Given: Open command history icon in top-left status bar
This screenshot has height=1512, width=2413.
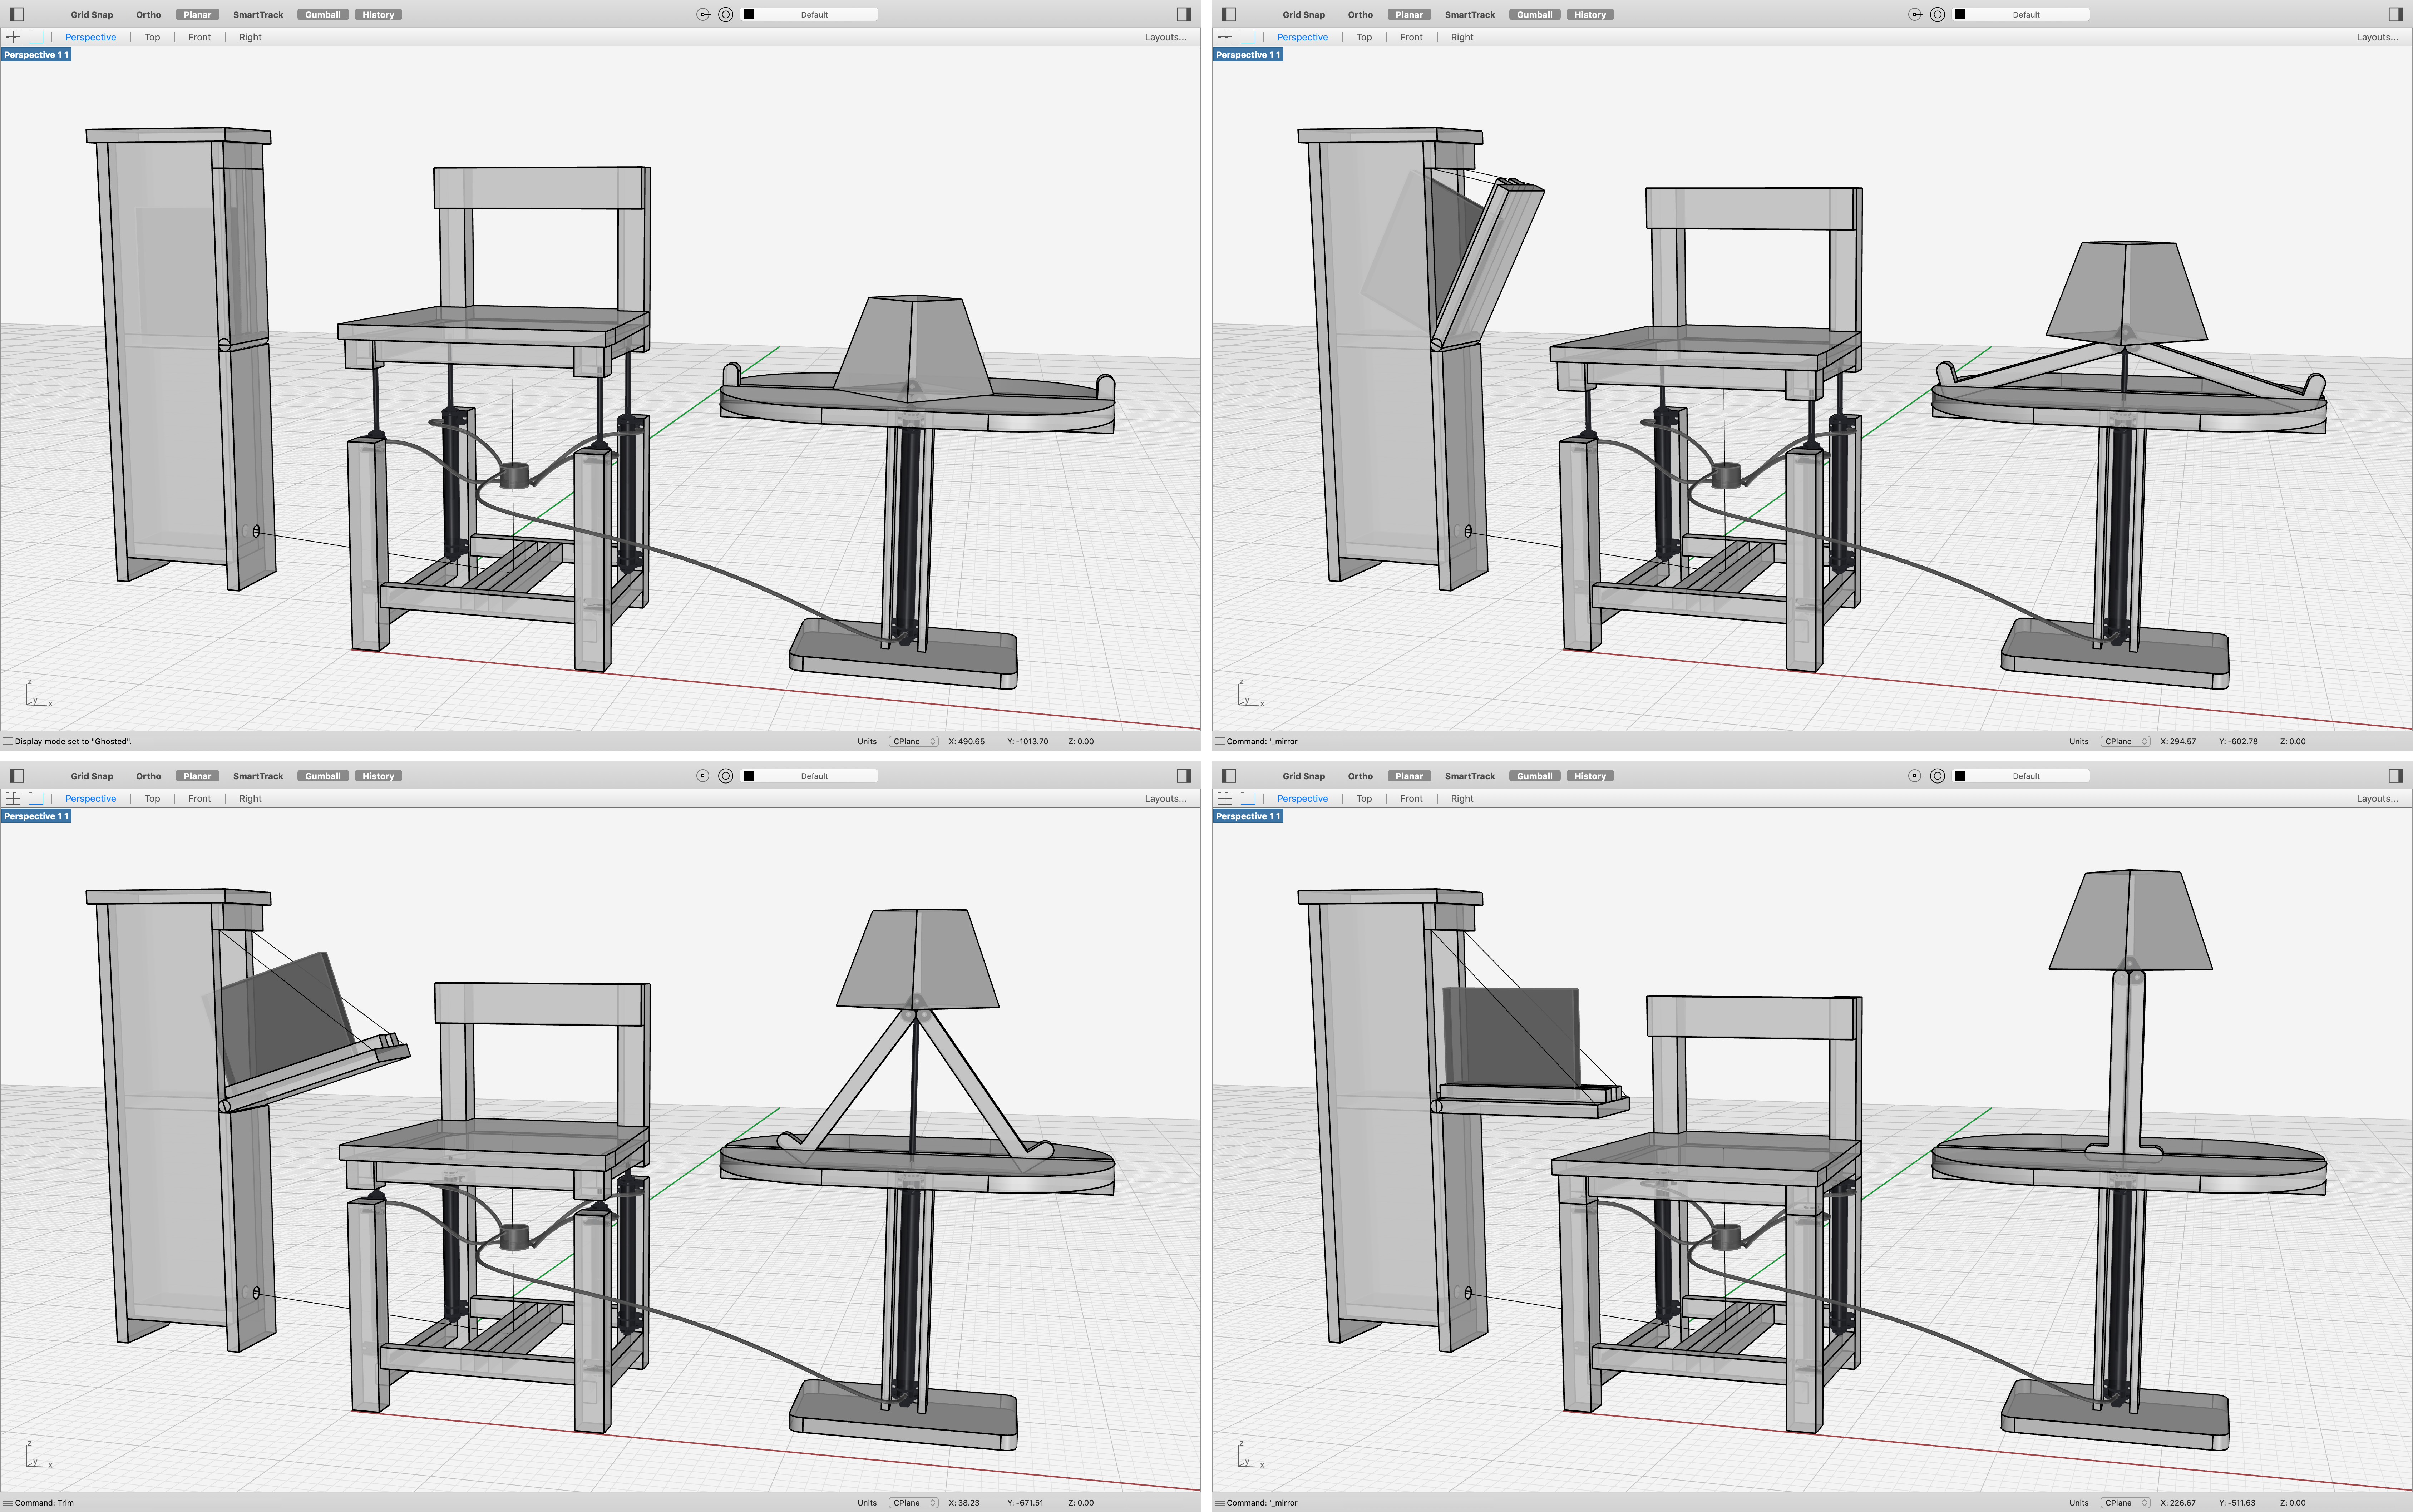Looking at the screenshot, I should 8,741.
